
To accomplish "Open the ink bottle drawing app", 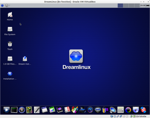I will pyautogui.click(x=82, y=110).
